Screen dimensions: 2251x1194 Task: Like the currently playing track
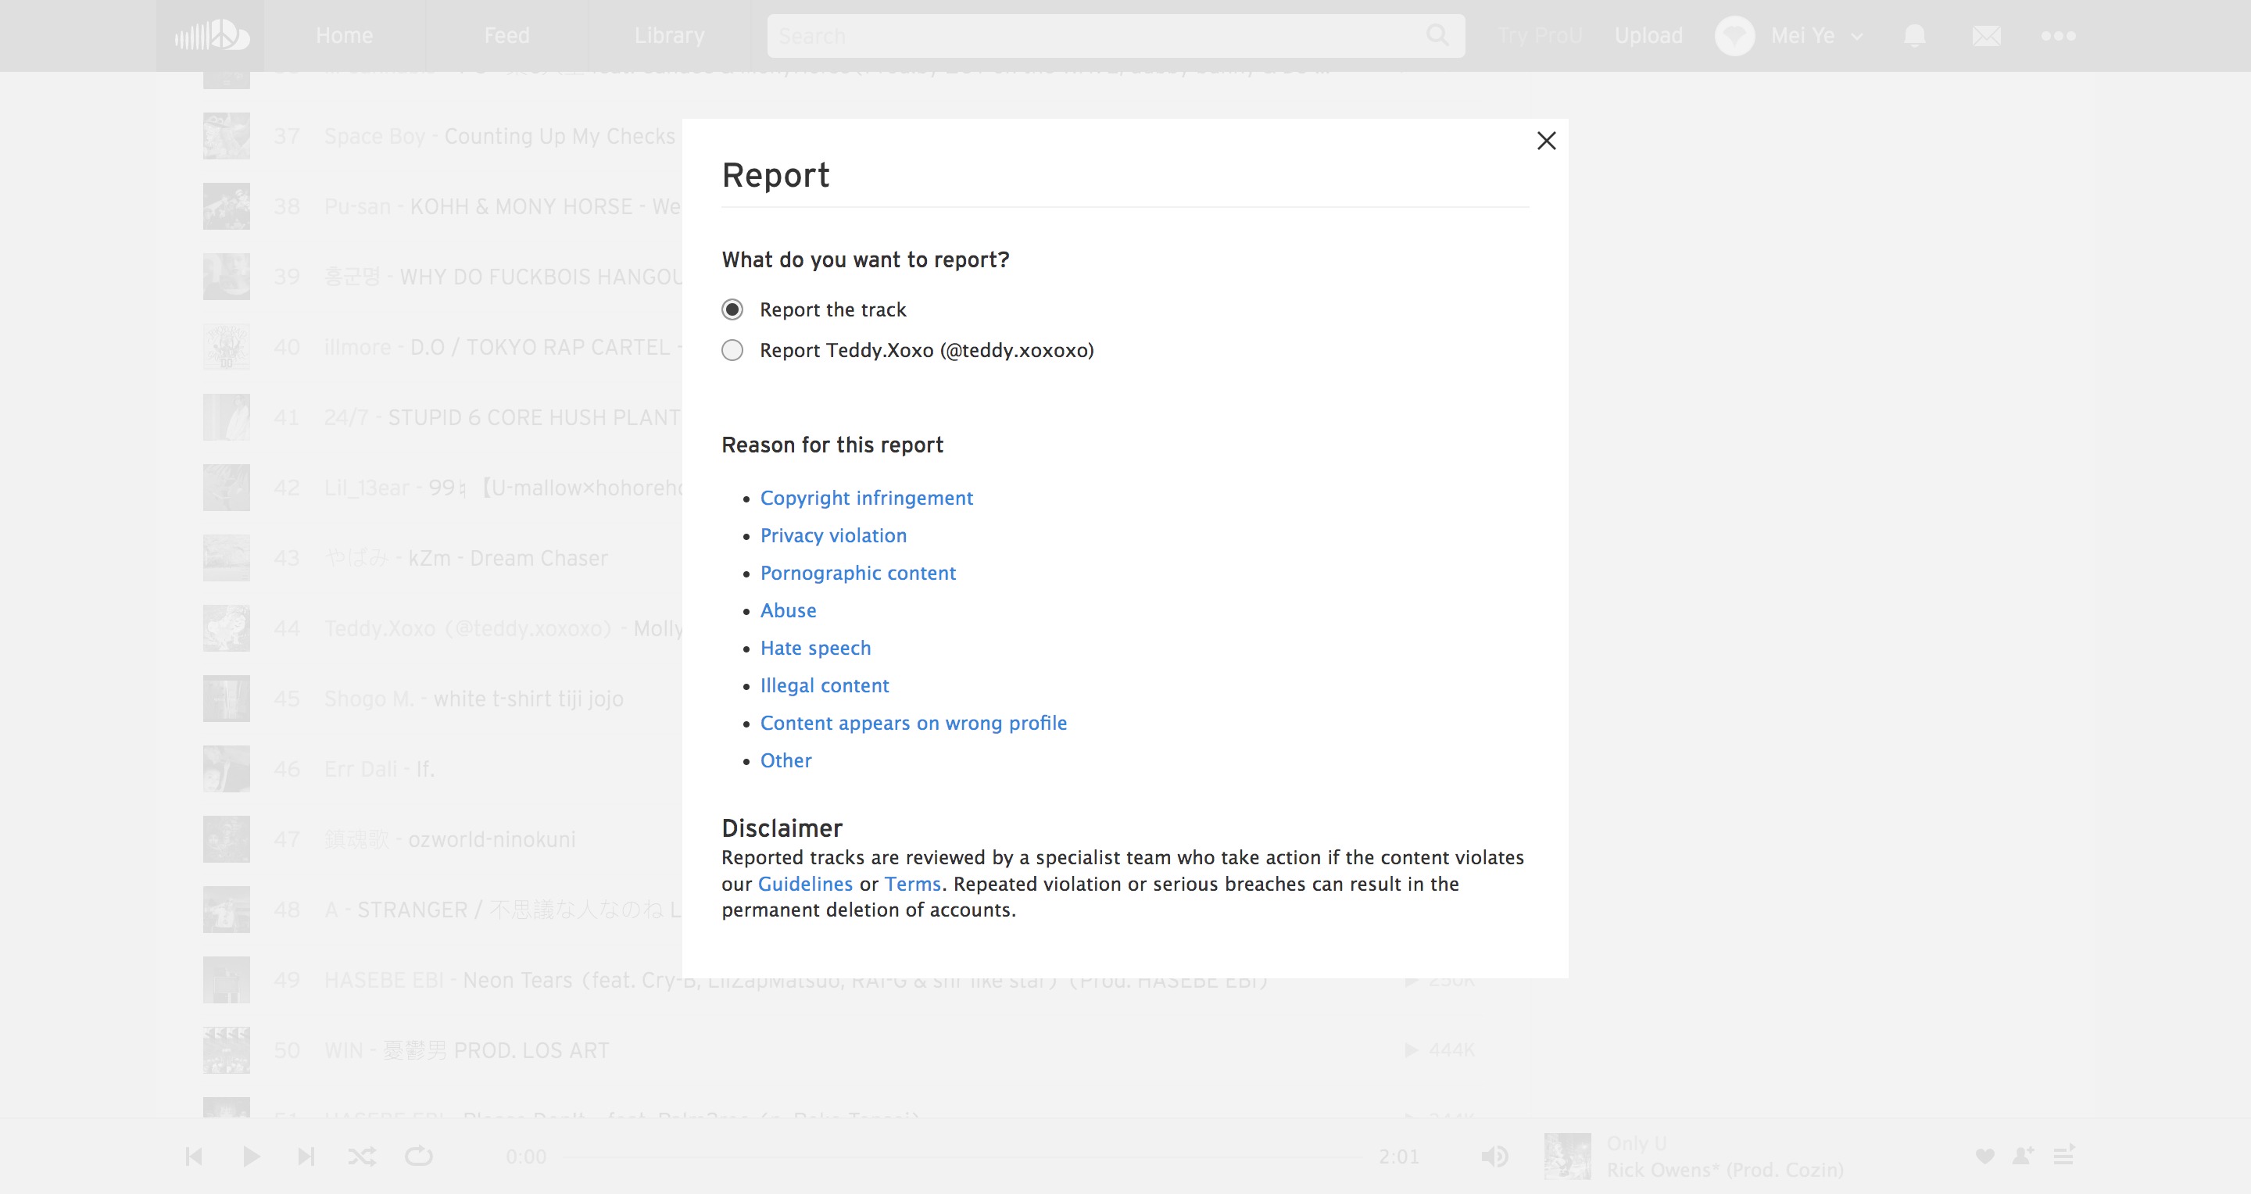click(x=1984, y=1156)
